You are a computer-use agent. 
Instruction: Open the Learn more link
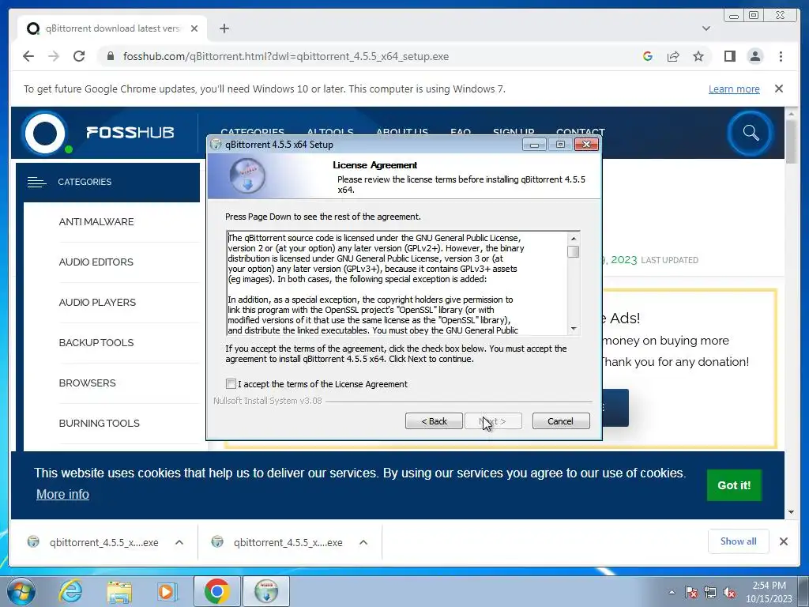(734, 89)
